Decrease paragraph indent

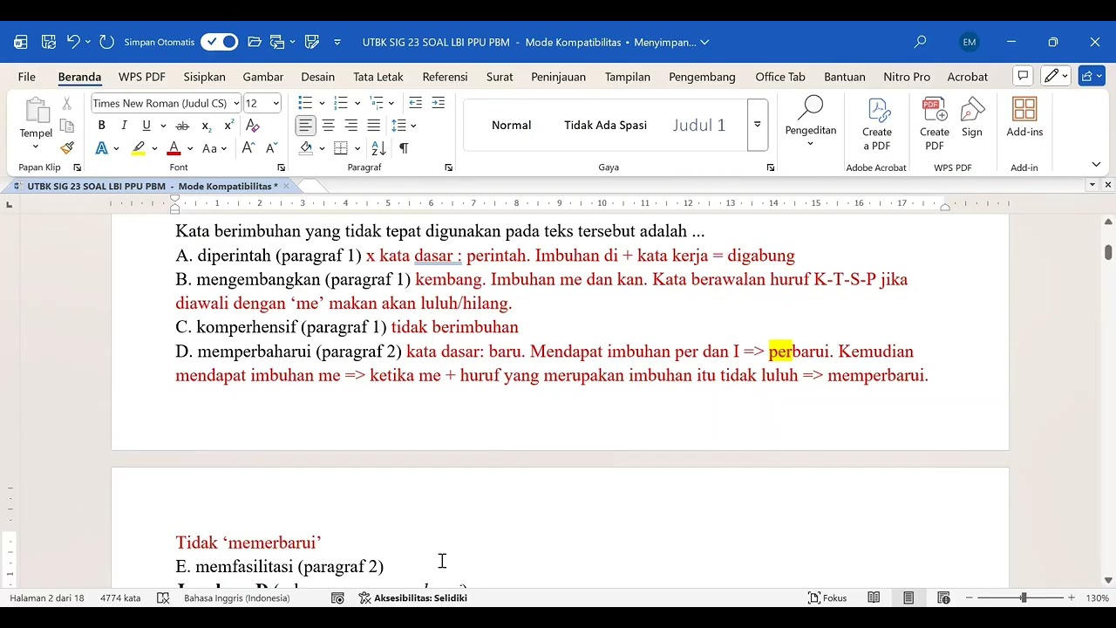(x=416, y=103)
